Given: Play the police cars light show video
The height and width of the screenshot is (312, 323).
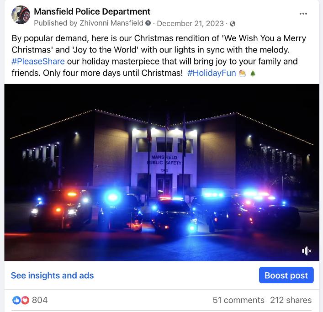Looking at the screenshot, I should [162, 172].
